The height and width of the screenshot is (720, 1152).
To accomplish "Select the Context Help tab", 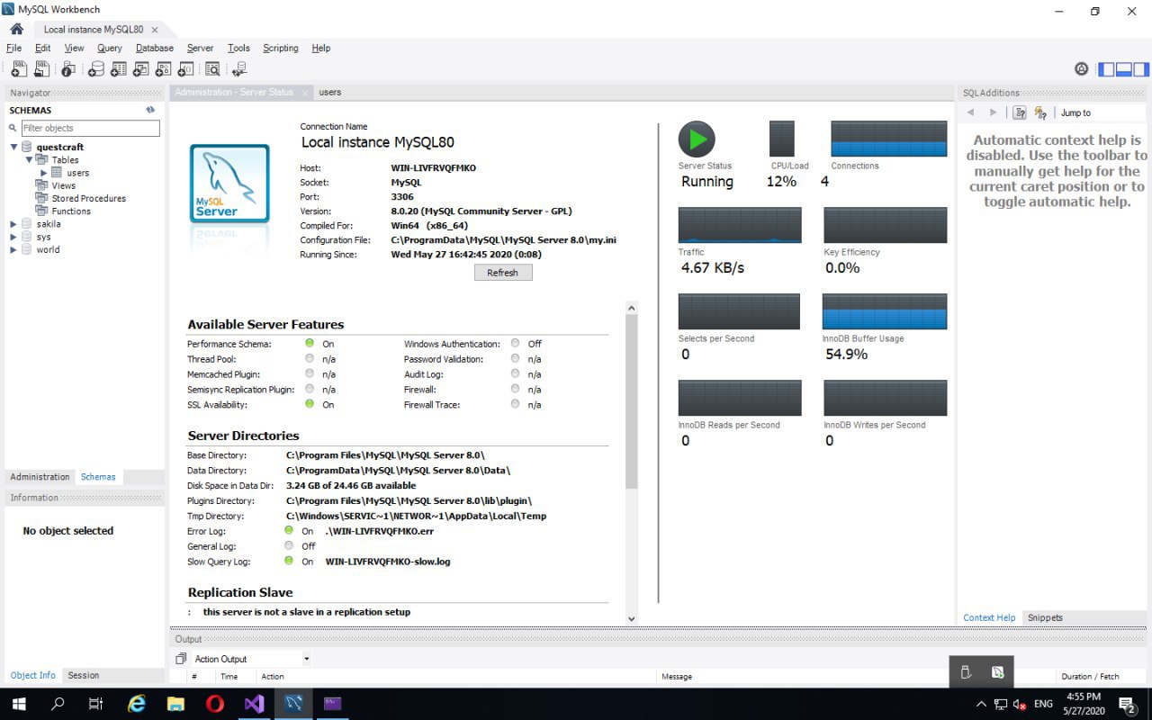I will pos(989,617).
